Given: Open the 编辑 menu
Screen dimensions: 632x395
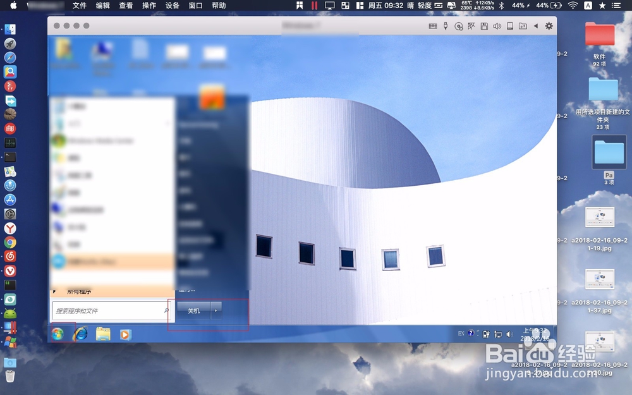Looking at the screenshot, I should pos(103,6).
